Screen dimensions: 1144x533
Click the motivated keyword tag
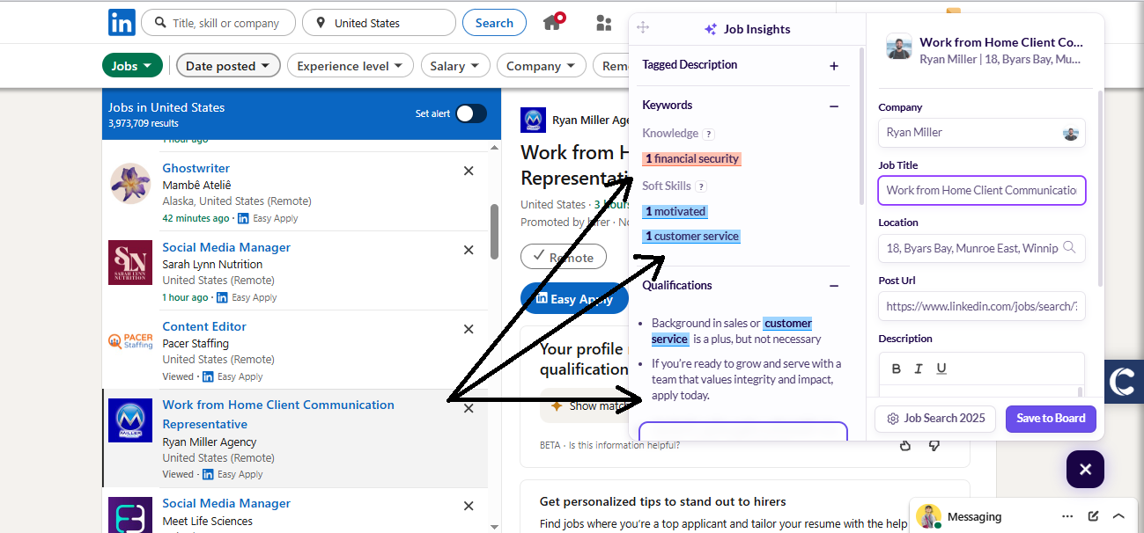point(675,211)
